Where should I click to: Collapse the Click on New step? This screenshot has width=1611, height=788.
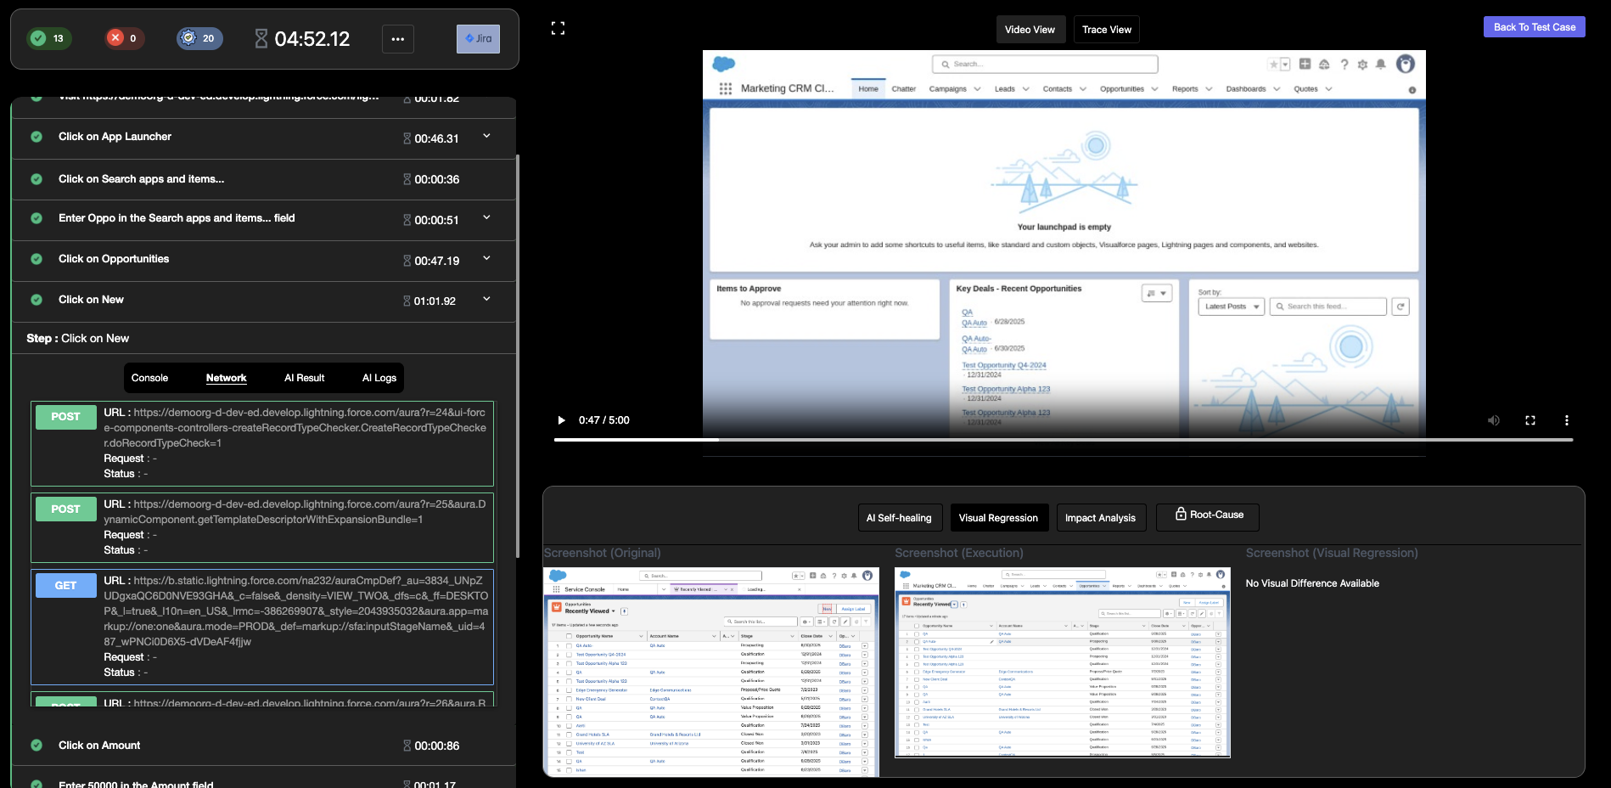486,299
